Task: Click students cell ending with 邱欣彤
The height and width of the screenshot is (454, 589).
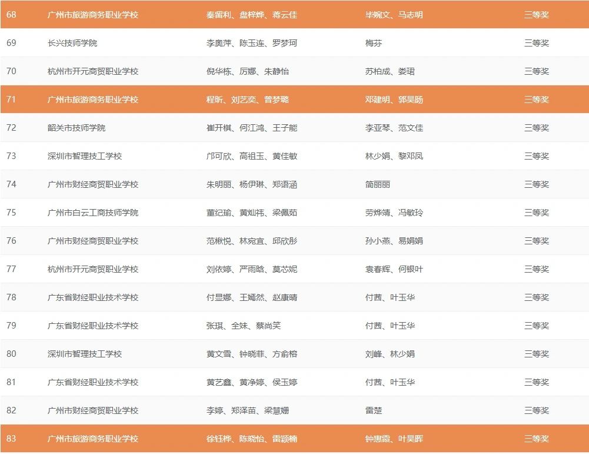Action: (x=252, y=240)
